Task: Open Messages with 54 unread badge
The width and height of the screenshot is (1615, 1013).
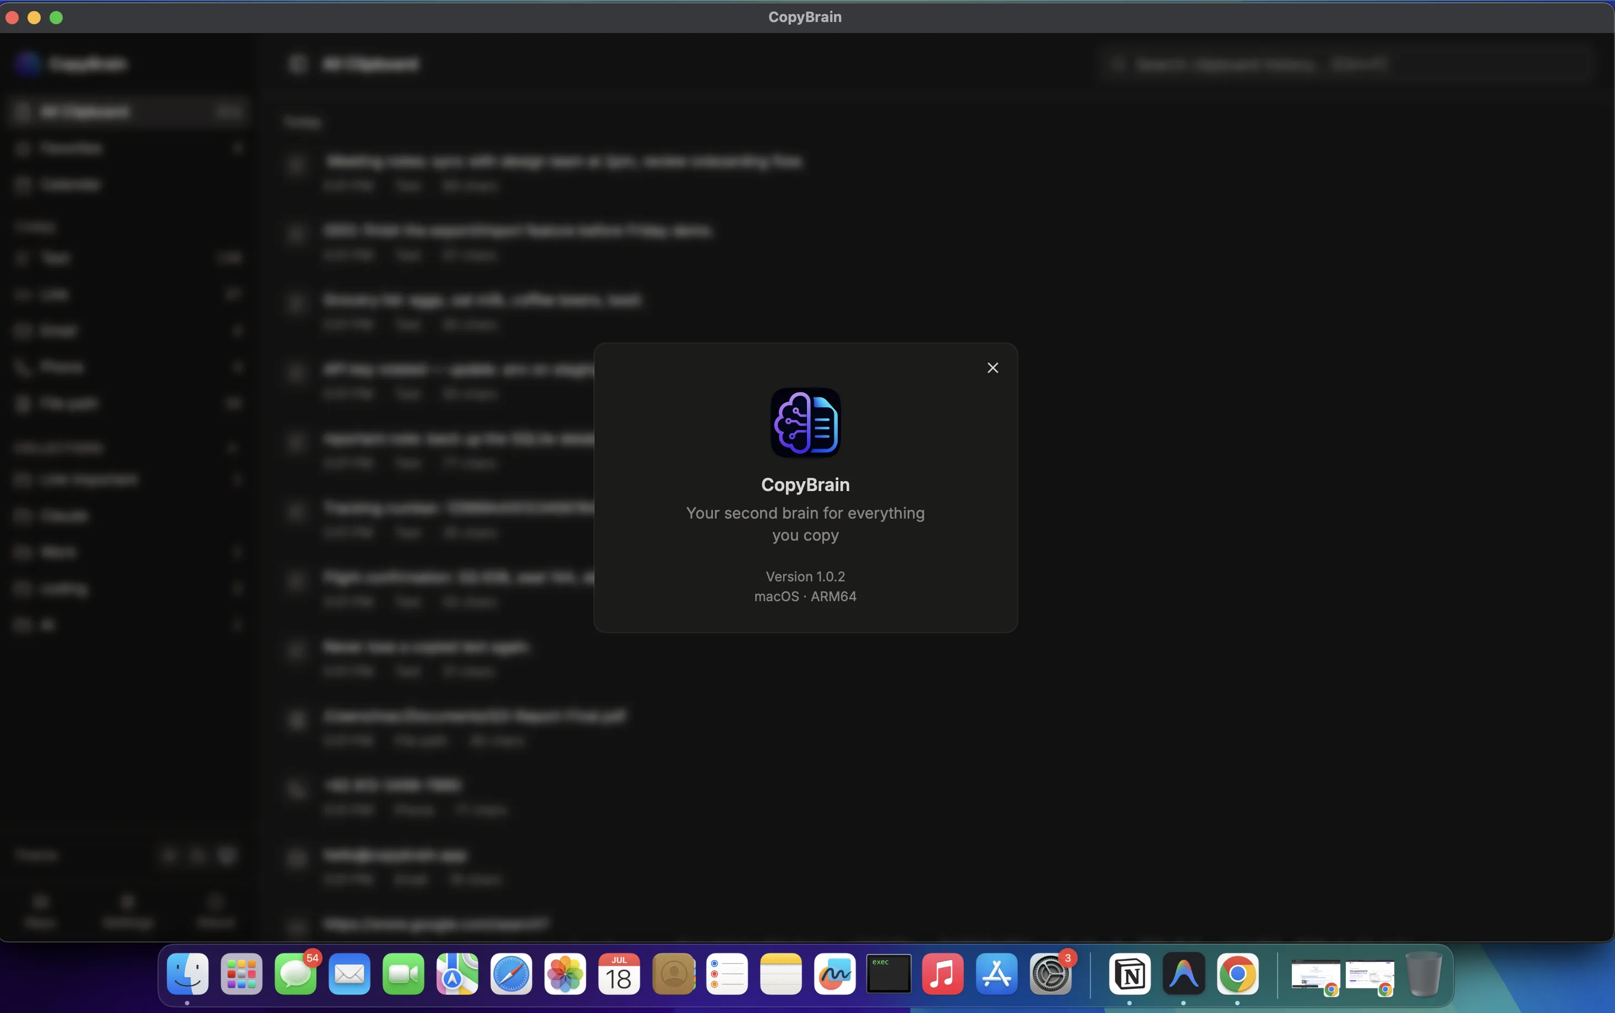Action: point(296,974)
